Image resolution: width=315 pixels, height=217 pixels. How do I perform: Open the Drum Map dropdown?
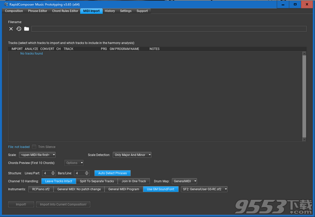pos(184,181)
